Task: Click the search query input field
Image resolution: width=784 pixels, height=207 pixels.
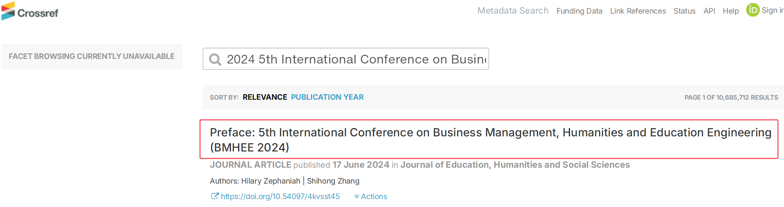Action: (x=355, y=59)
